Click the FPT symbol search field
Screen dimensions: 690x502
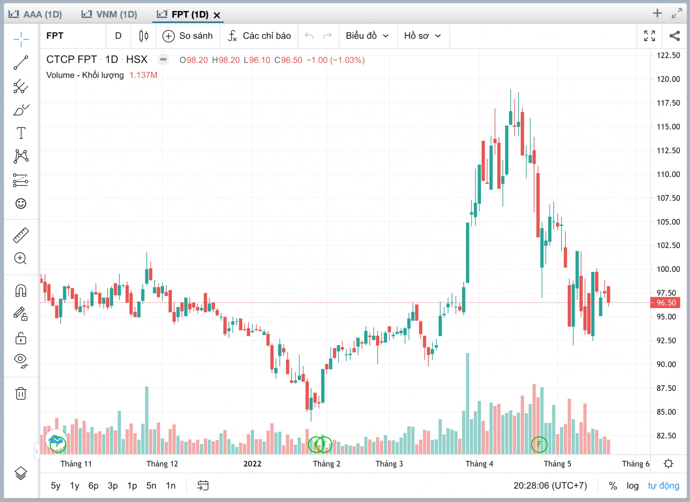click(x=73, y=36)
